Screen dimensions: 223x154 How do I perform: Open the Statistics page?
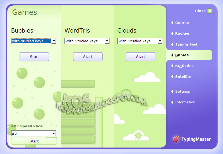[184, 66]
